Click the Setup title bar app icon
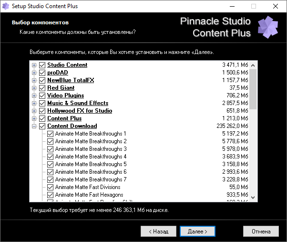The height and width of the screenshot is (242, 287). tap(6, 6)
